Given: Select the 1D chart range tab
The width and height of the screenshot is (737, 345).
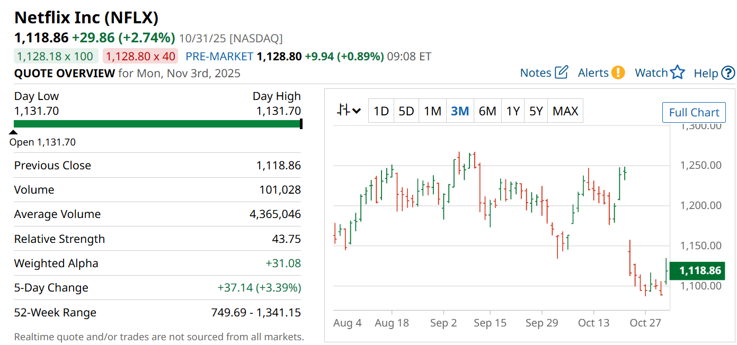Looking at the screenshot, I should 381,111.
